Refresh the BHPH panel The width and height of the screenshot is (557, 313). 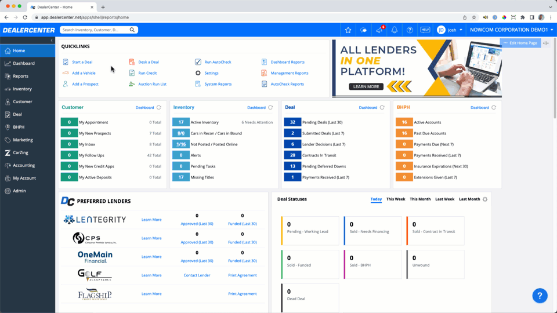(494, 107)
